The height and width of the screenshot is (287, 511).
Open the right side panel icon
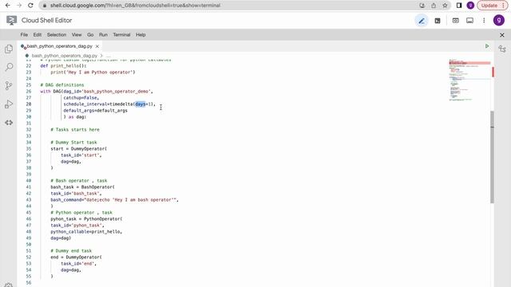502,49
